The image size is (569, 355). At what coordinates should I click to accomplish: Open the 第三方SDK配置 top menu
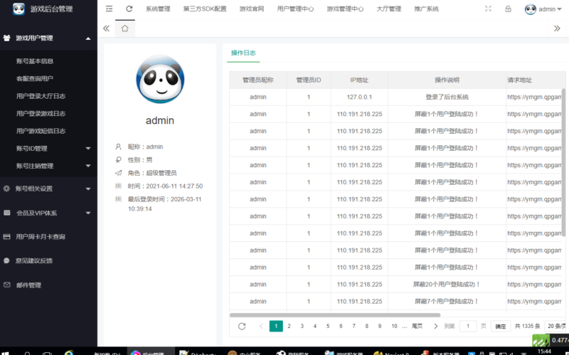205,9
